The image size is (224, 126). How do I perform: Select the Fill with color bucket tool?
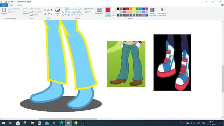point(48,10)
